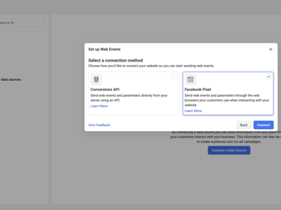Click the Connect button
The width and height of the screenshot is (281, 210).
263,125
